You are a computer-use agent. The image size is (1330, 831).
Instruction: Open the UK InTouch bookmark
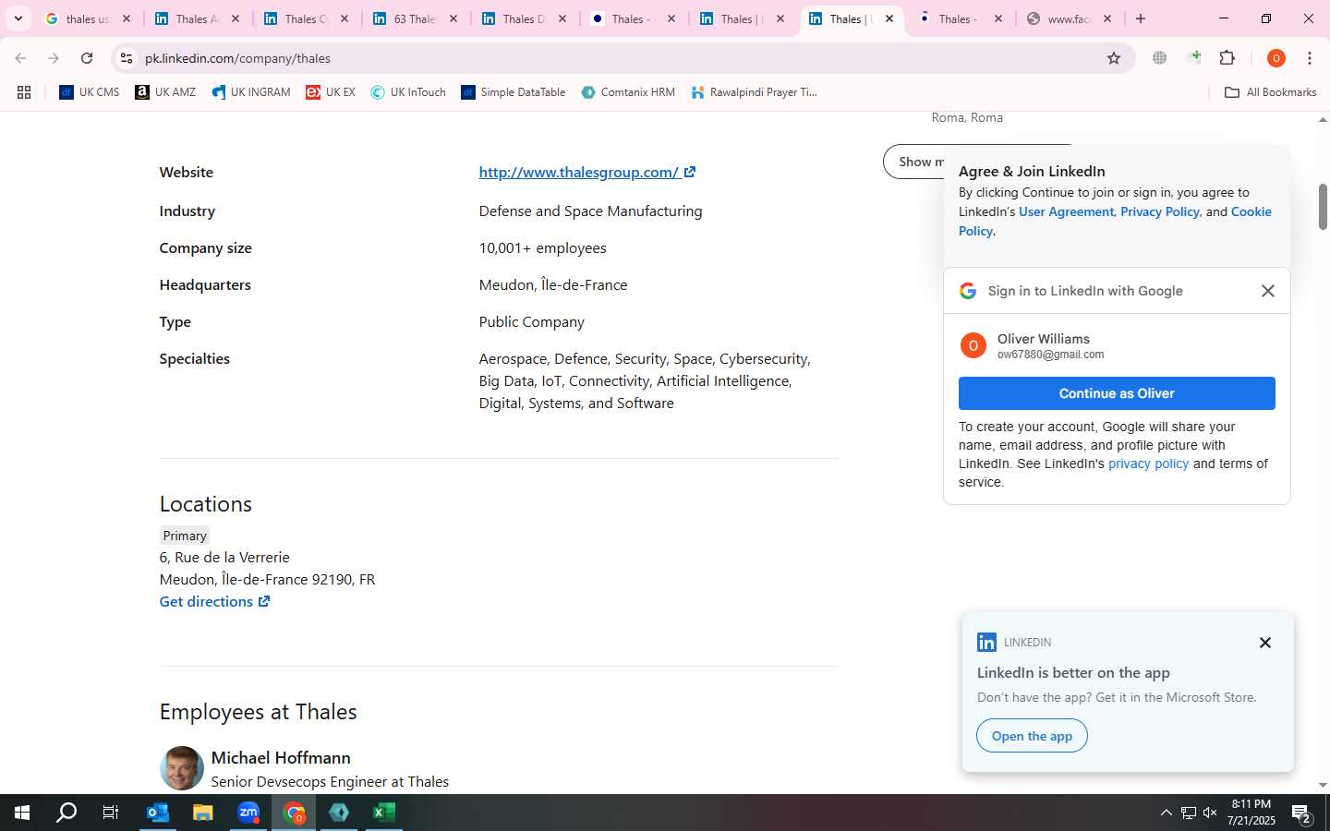pos(408,92)
